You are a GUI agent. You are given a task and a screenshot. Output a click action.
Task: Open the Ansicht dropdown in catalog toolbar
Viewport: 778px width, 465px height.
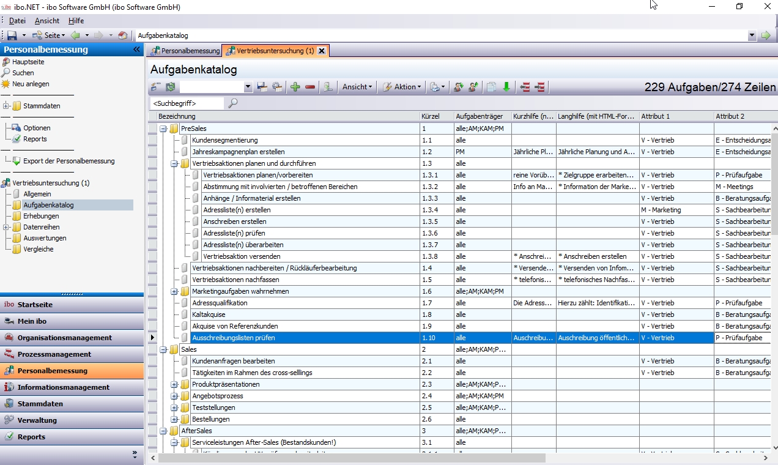pyautogui.click(x=357, y=87)
